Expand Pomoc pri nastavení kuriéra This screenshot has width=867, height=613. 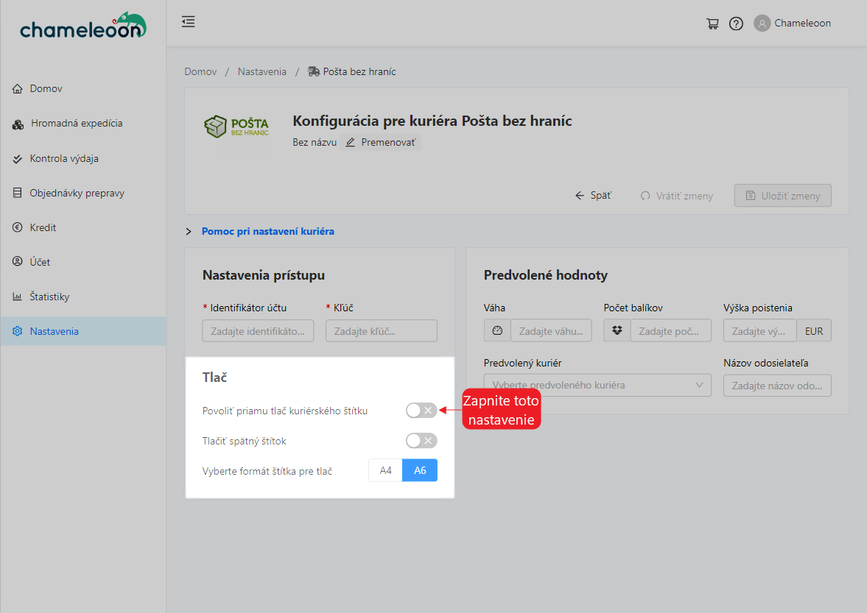click(267, 231)
